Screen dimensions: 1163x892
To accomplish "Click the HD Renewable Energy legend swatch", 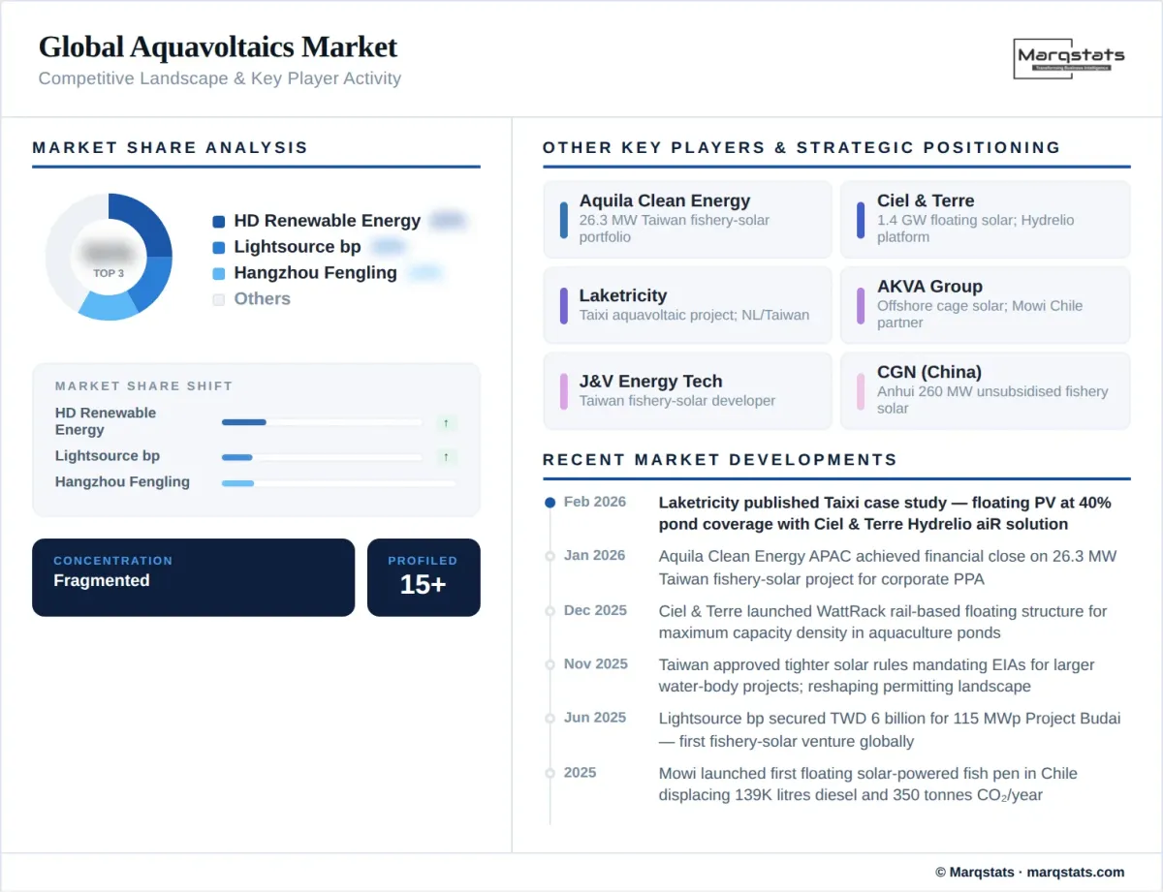I will pyautogui.click(x=219, y=222).
